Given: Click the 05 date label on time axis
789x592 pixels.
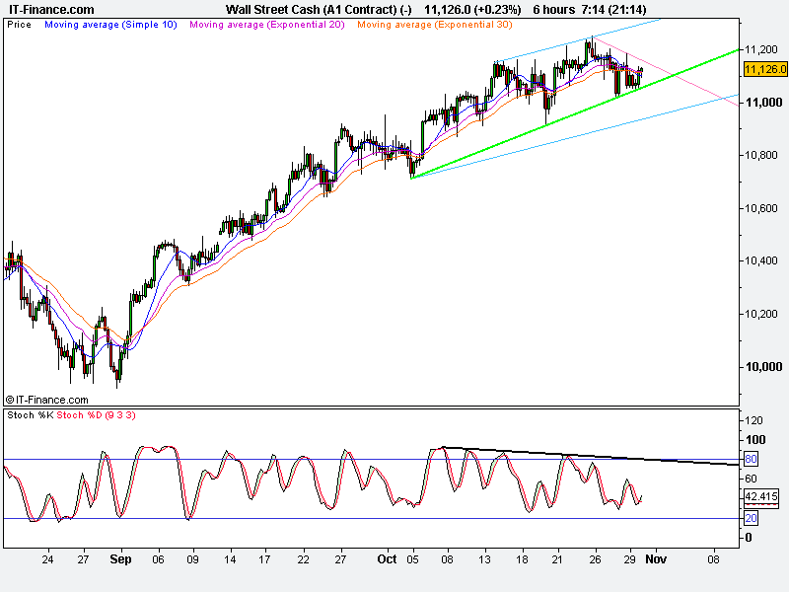Looking at the screenshot, I should click(x=412, y=559).
